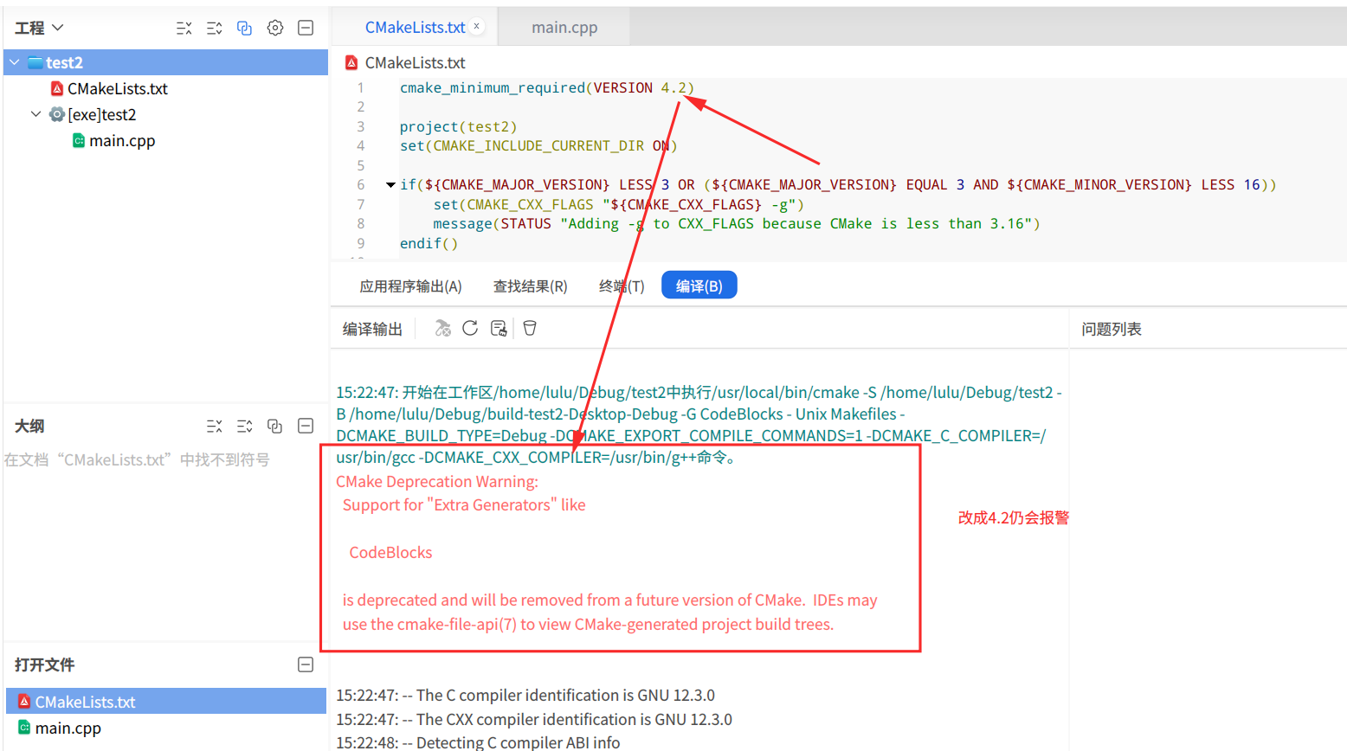The image size is (1347, 751).
Task: Open project settings gear in 工程 panel
Action: pyautogui.click(x=275, y=28)
